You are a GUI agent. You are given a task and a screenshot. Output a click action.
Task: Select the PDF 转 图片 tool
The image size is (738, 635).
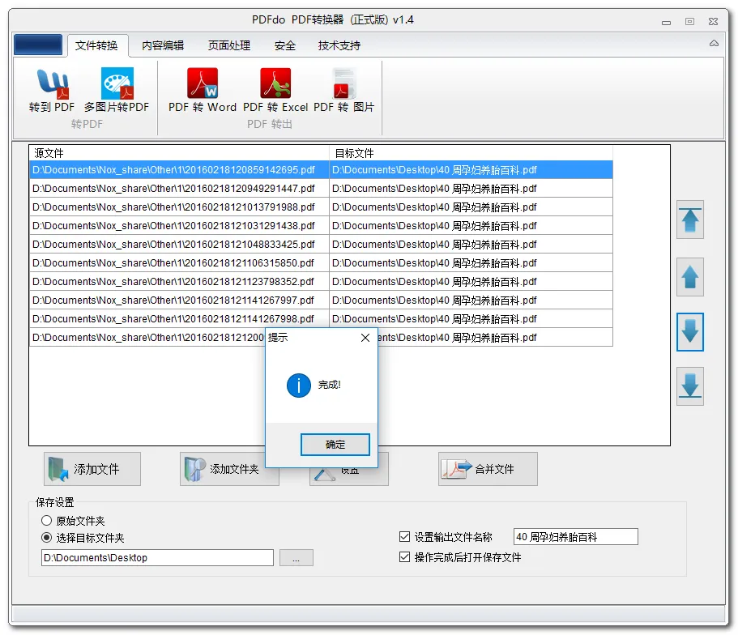click(344, 90)
